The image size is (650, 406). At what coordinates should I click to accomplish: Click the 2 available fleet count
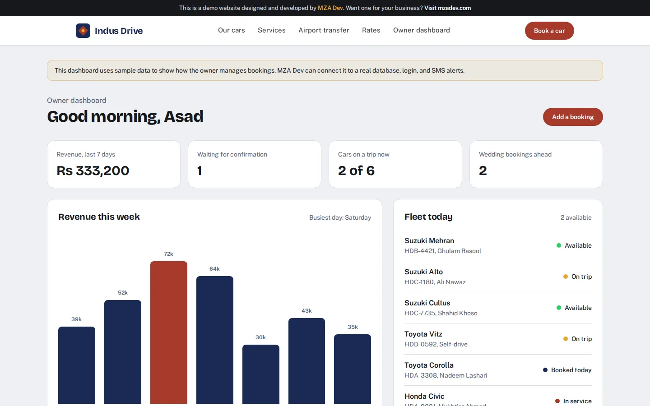click(576, 217)
